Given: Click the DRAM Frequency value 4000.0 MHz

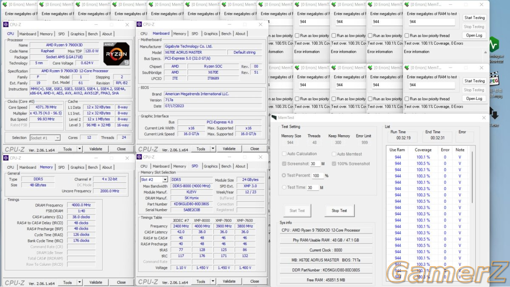Looking at the screenshot, I should (x=81, y=205).
